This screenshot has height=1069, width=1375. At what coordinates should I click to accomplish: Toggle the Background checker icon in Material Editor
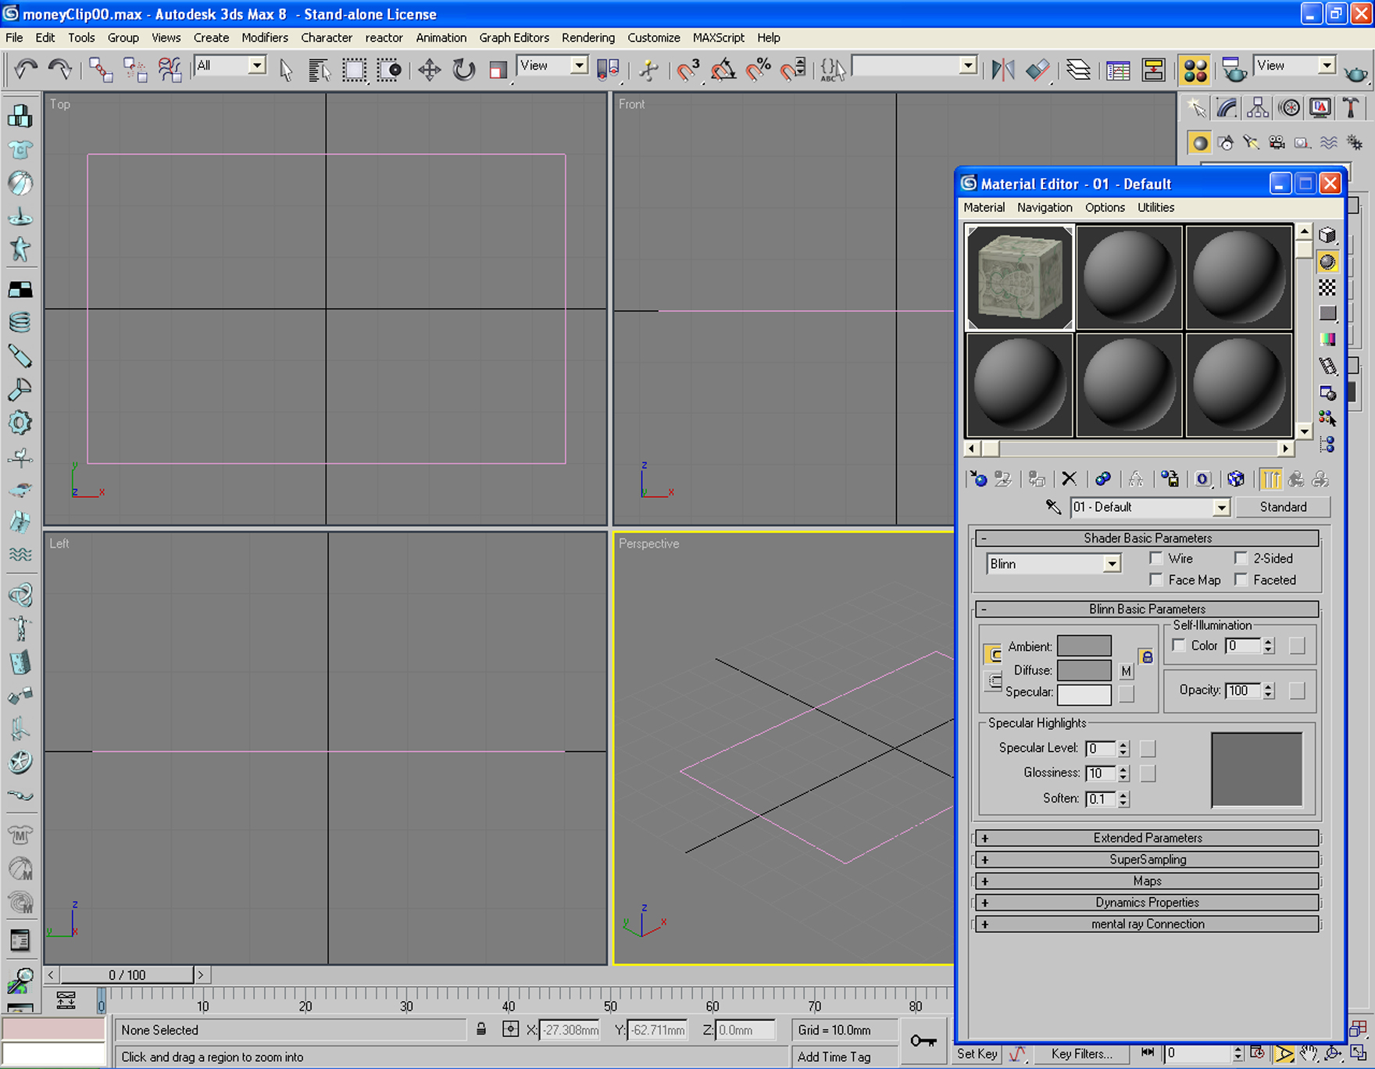pyautogui.click(x=1327, y=288)
